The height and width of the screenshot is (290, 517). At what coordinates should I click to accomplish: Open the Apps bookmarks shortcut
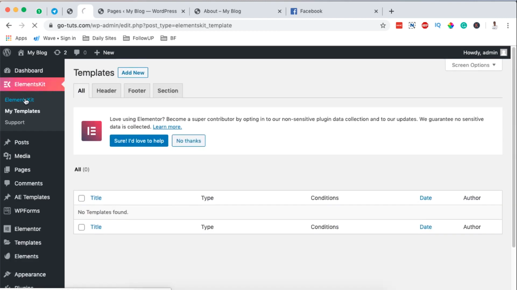pyautogui.click(x=16, y=38)
